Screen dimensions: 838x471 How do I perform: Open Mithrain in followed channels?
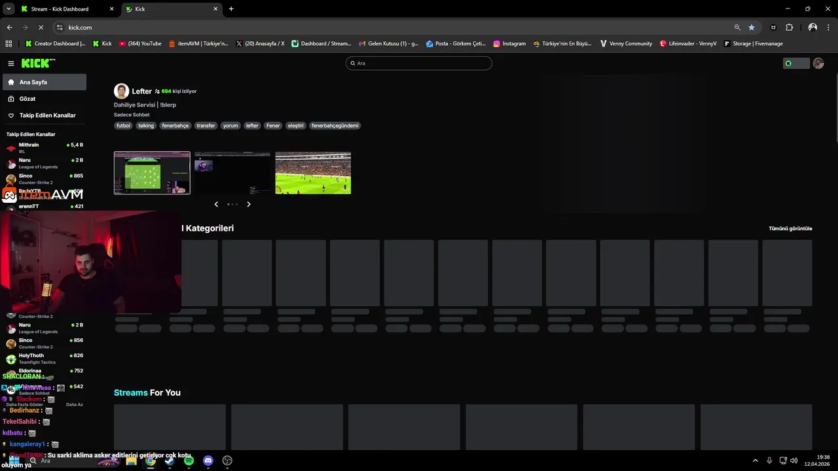coord(45,148)
